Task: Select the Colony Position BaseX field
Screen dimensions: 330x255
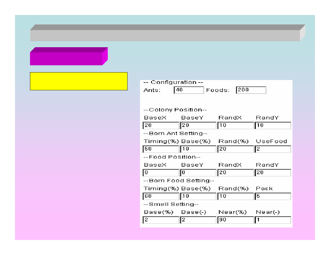Action: tap(161, 126)
